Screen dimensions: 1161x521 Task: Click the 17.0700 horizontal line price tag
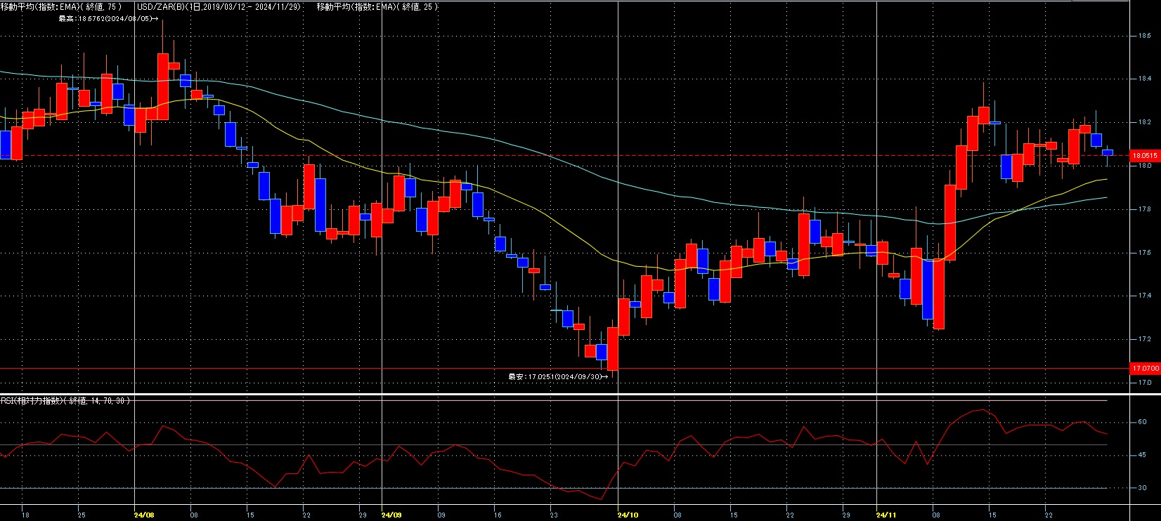1145,368
